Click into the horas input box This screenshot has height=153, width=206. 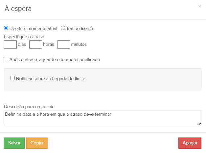coord(35,44)
